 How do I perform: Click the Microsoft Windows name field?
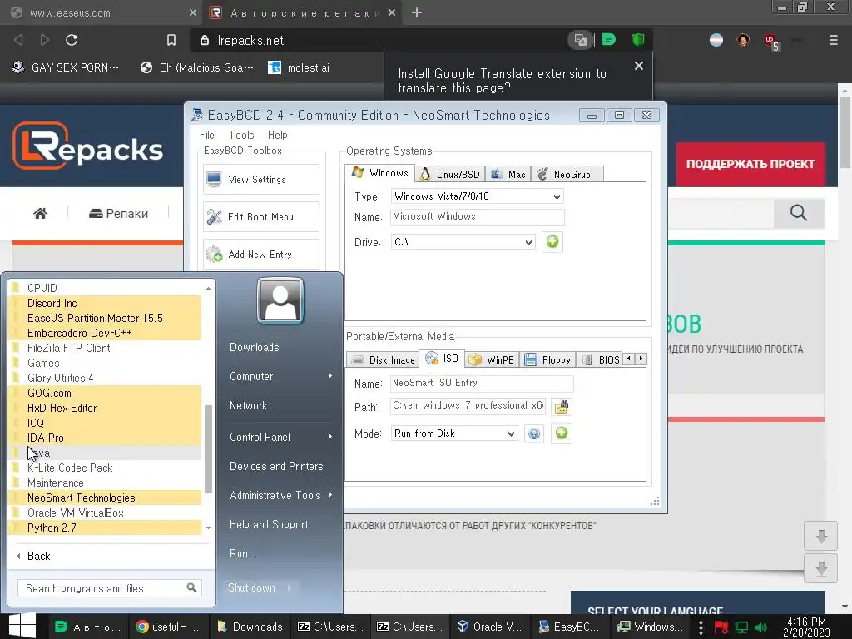477,217
